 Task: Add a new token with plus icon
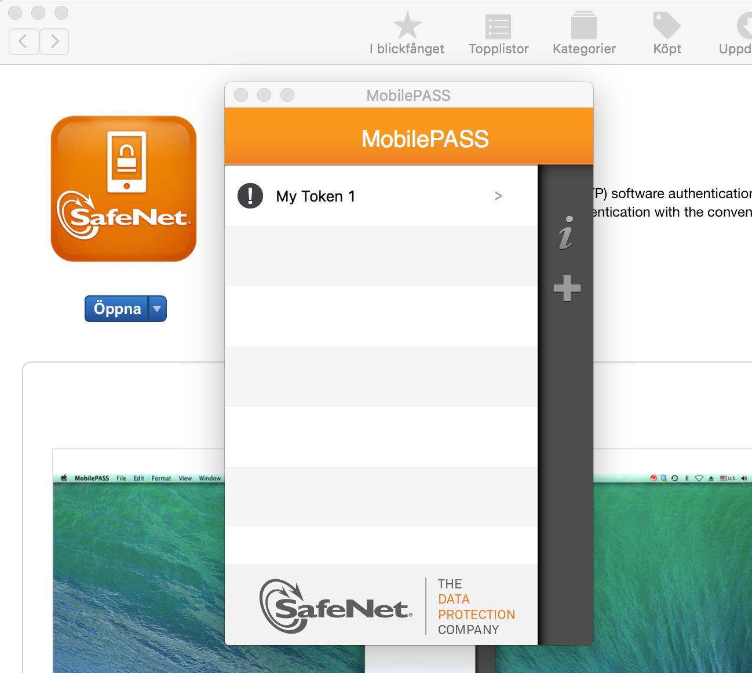(567, 288)
